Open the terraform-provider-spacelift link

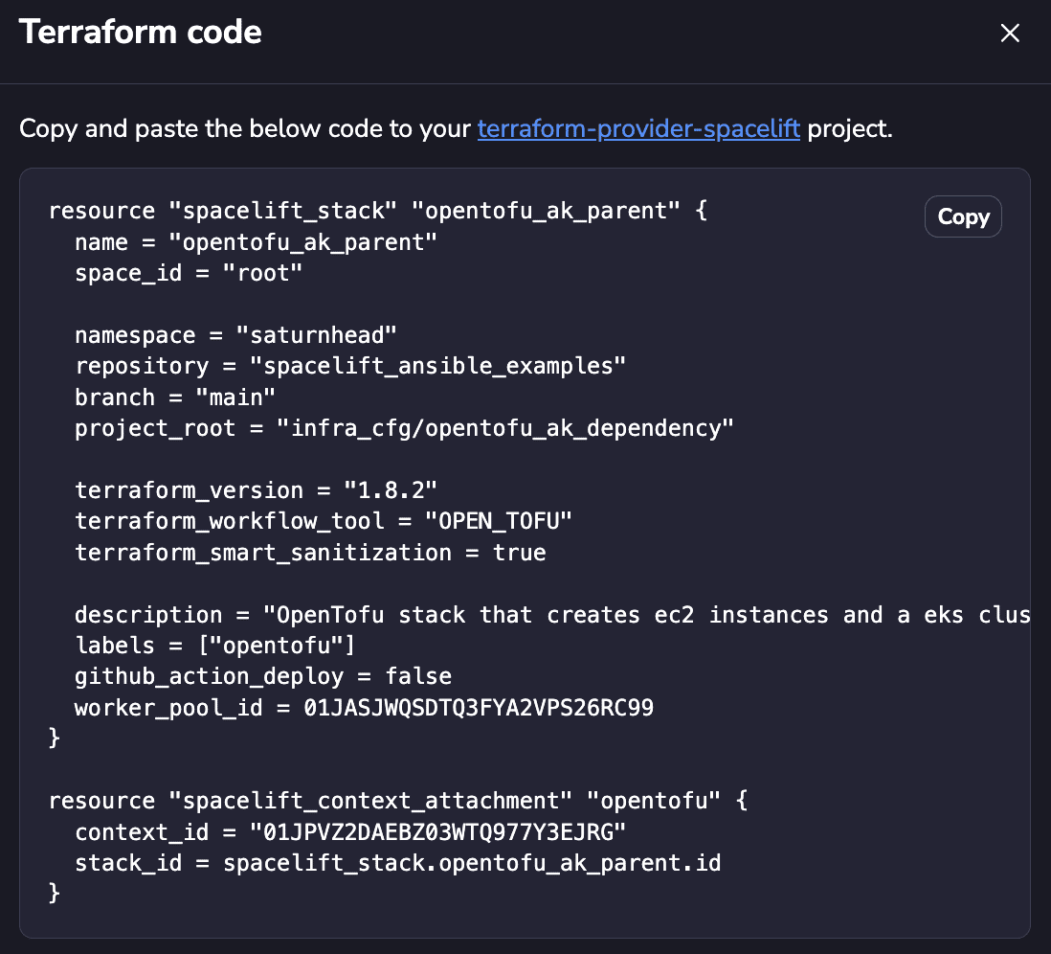tap(638, 128)
